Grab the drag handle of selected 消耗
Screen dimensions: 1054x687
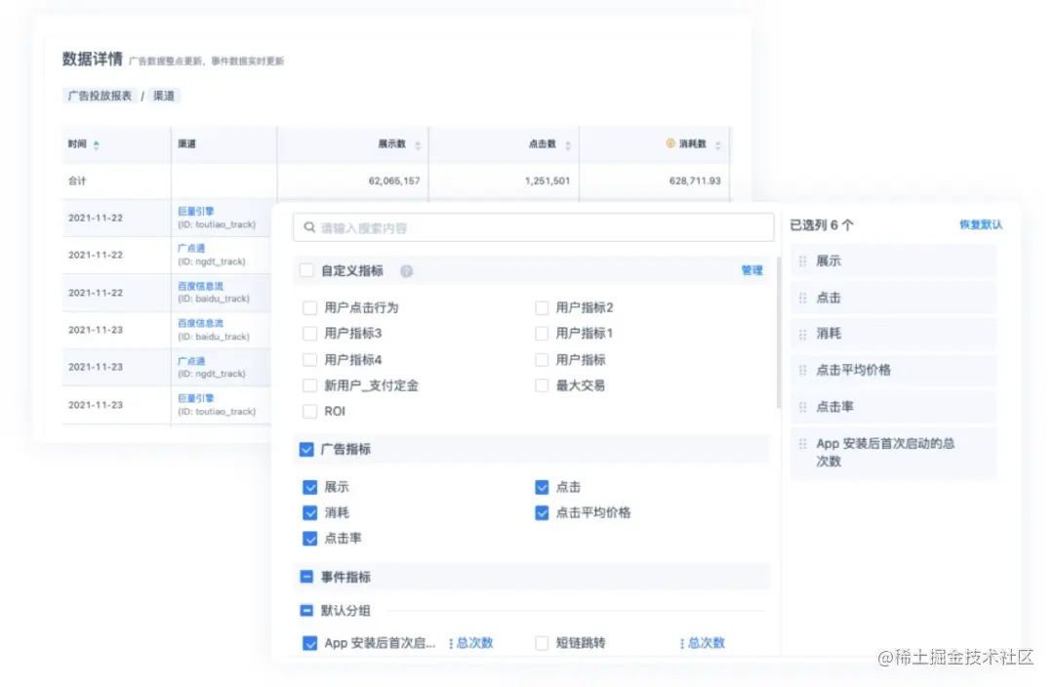coord(802,334)
